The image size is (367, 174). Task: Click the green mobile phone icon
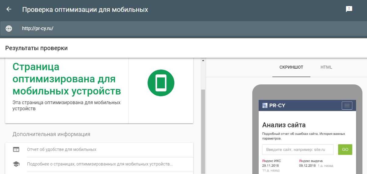click(x=161, y=83)
